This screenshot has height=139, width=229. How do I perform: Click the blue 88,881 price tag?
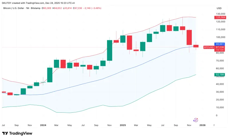click(x=220, y=44)
